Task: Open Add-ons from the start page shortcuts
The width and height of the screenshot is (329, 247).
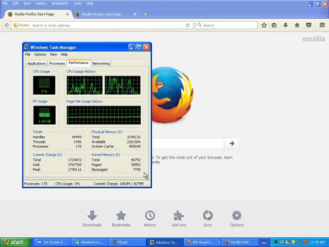Action: tap(179, 219)
